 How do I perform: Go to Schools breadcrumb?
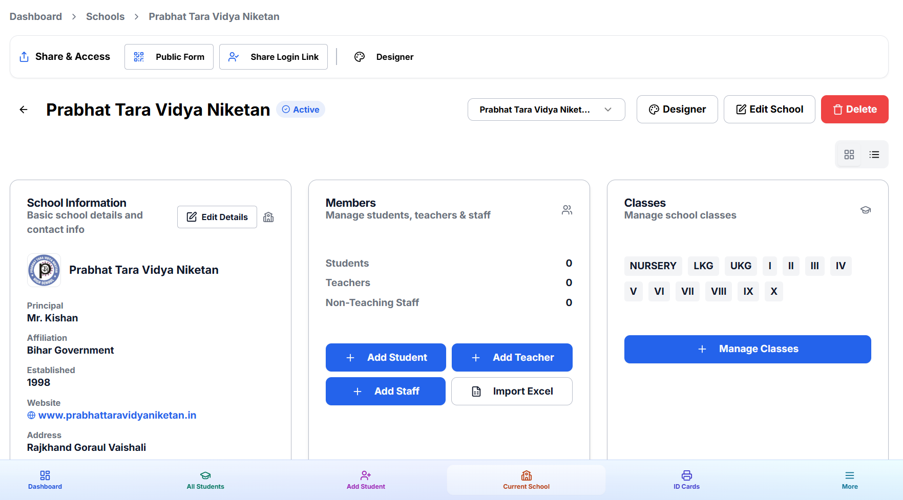click(x=105, y=16)
